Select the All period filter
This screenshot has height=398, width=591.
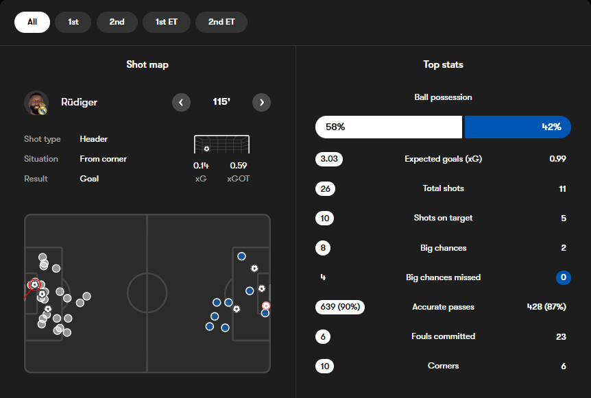click(32, 22)
